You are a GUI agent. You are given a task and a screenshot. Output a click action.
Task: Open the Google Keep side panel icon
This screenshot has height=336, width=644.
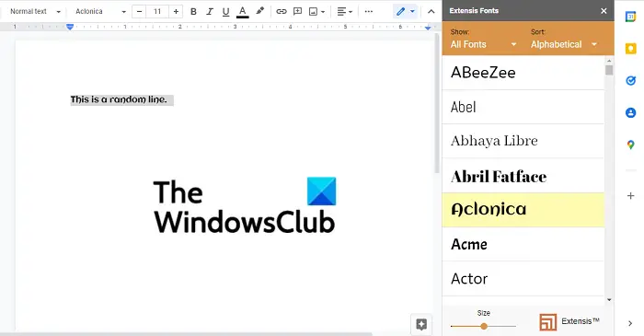pos(630,49)
